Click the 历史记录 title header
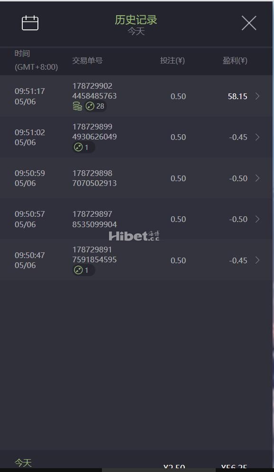 (136, 20)
